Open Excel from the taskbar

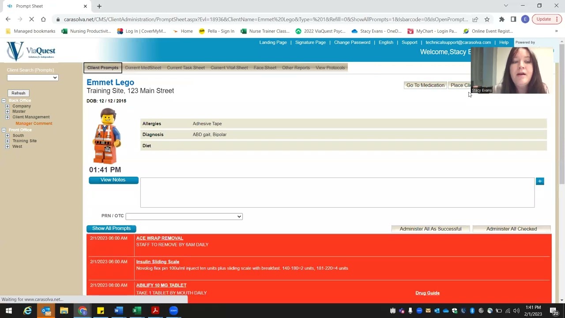[x=137, y=310]
